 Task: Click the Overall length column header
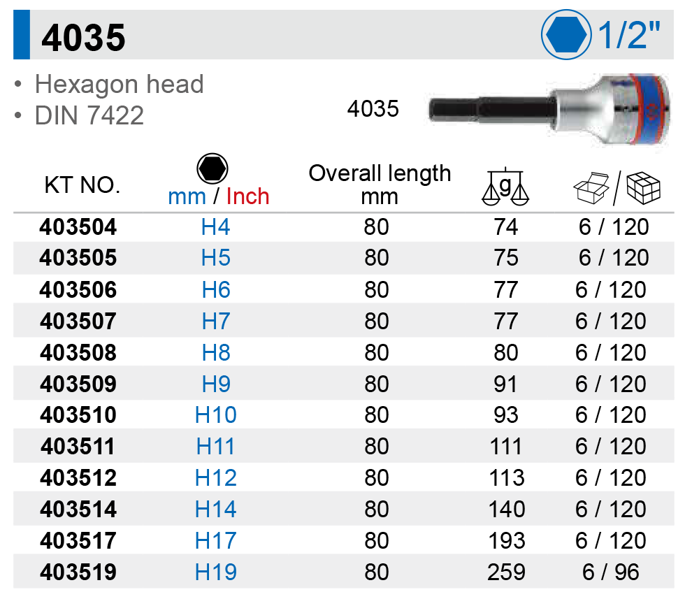380,185
